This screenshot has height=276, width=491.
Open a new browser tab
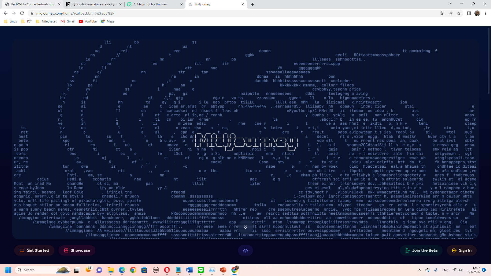pos(252,4)
